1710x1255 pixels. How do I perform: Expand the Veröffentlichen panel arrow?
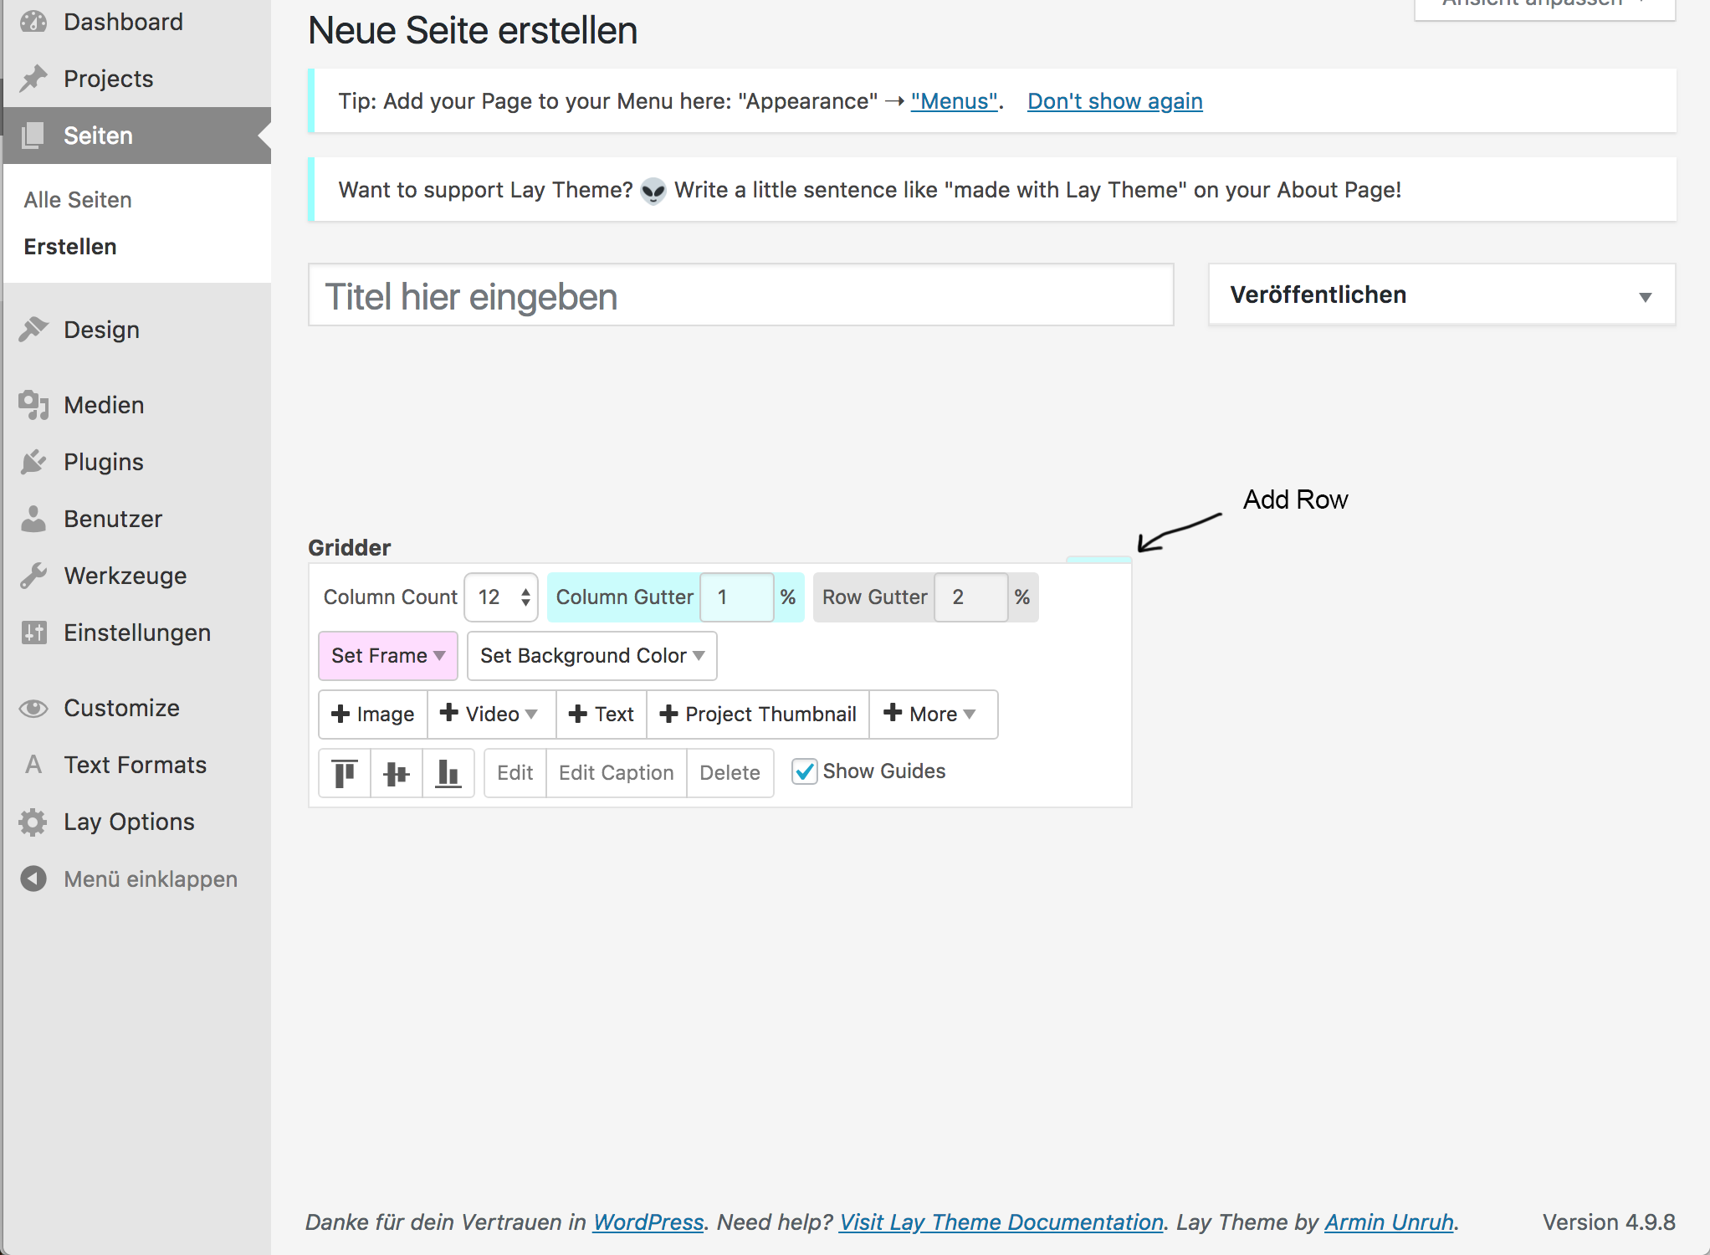coord(1645,296)
